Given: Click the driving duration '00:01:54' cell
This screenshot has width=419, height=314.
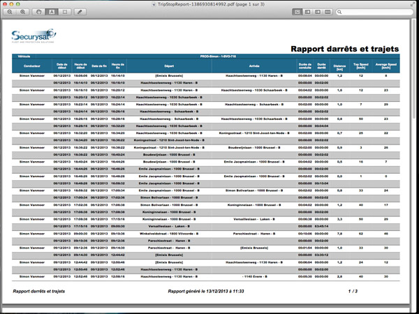Looking at the screenshot, I should (305, 248).
